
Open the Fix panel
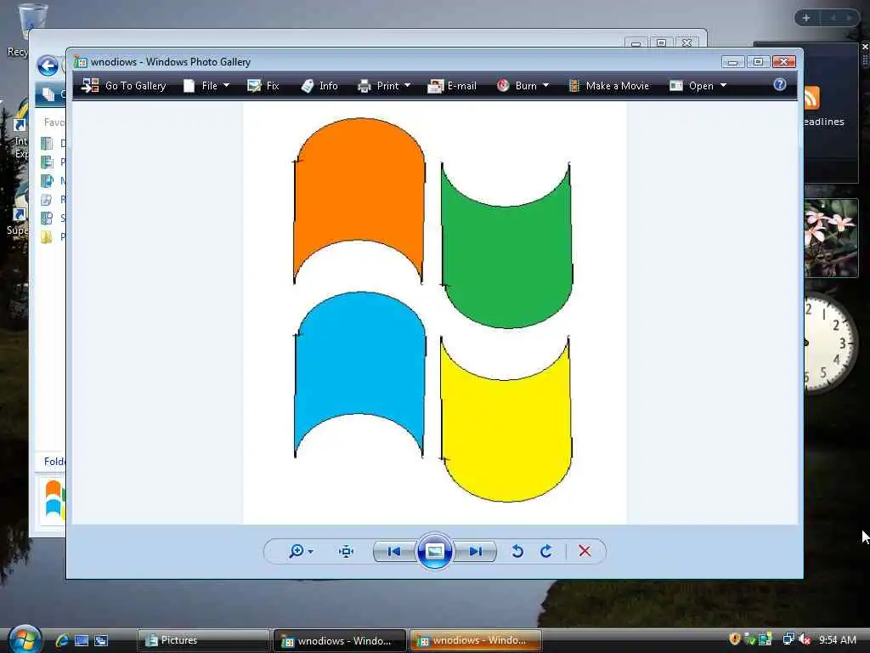point(263,86)
